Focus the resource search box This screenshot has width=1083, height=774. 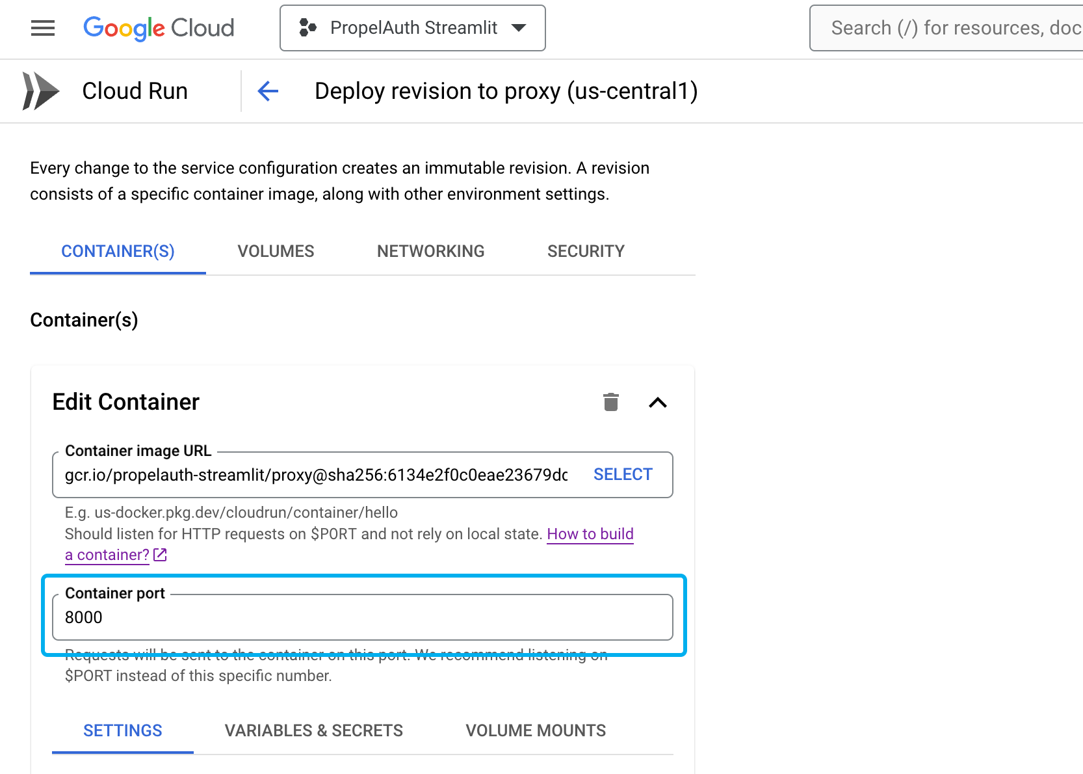[x=946, y=28]
